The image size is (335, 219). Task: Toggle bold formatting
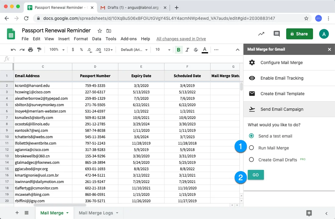178,50
